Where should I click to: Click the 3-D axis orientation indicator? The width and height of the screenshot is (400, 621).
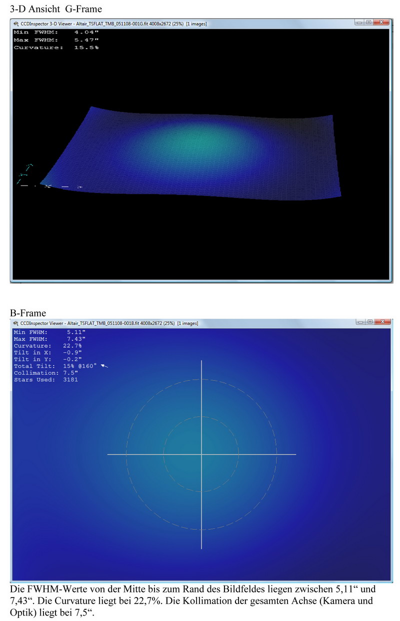click(x=27, y=175)
